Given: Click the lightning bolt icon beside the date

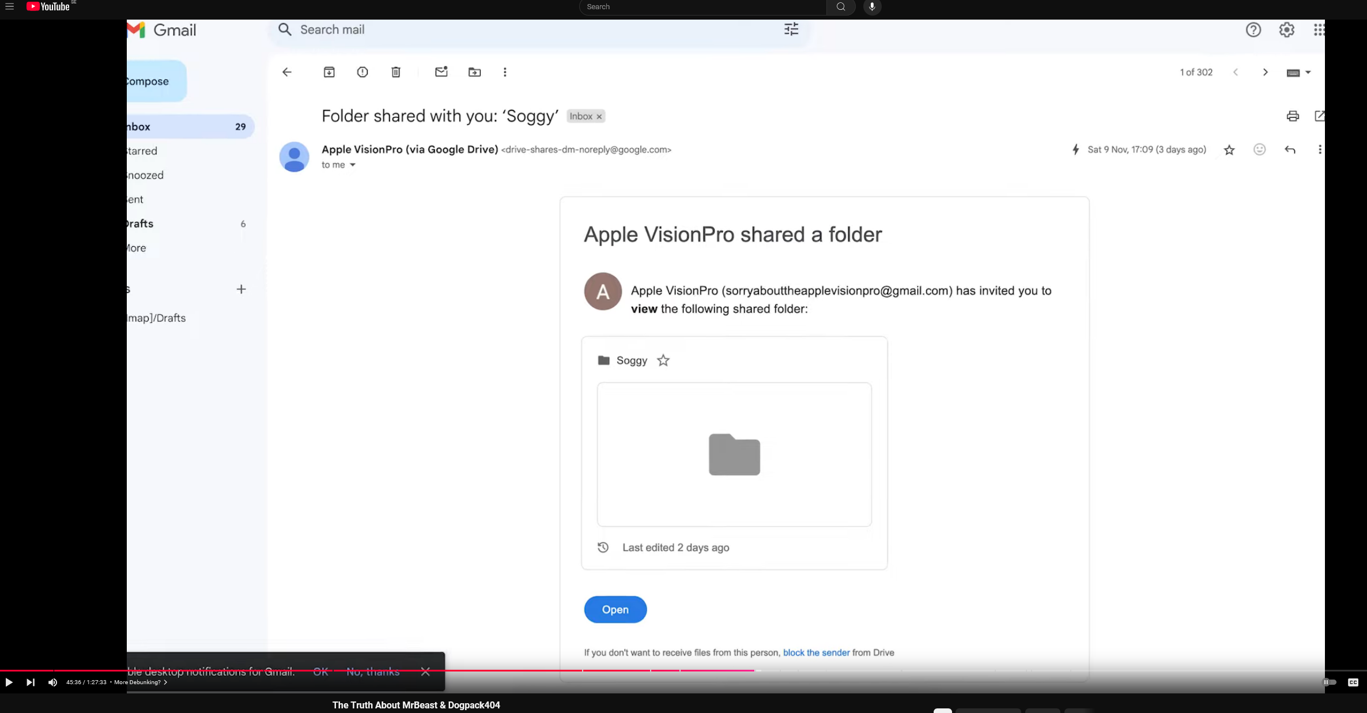Looking at the screenshot, I should [1075, 150].
